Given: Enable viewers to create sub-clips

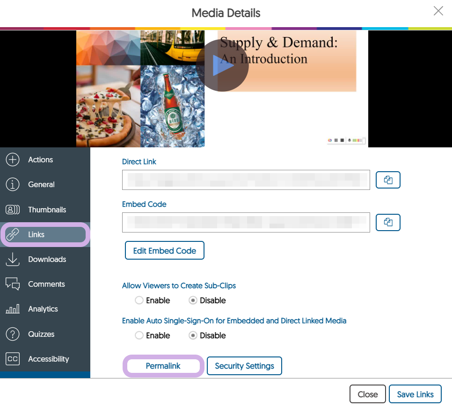Looking at the screenshot, I should (139, 300).
